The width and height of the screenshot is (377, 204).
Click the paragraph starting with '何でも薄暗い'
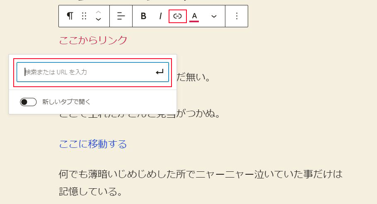pyautogui.click(x=201, y=174)
